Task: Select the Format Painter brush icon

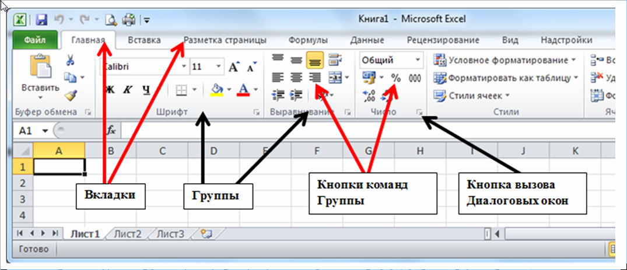Action: (70, 95)
